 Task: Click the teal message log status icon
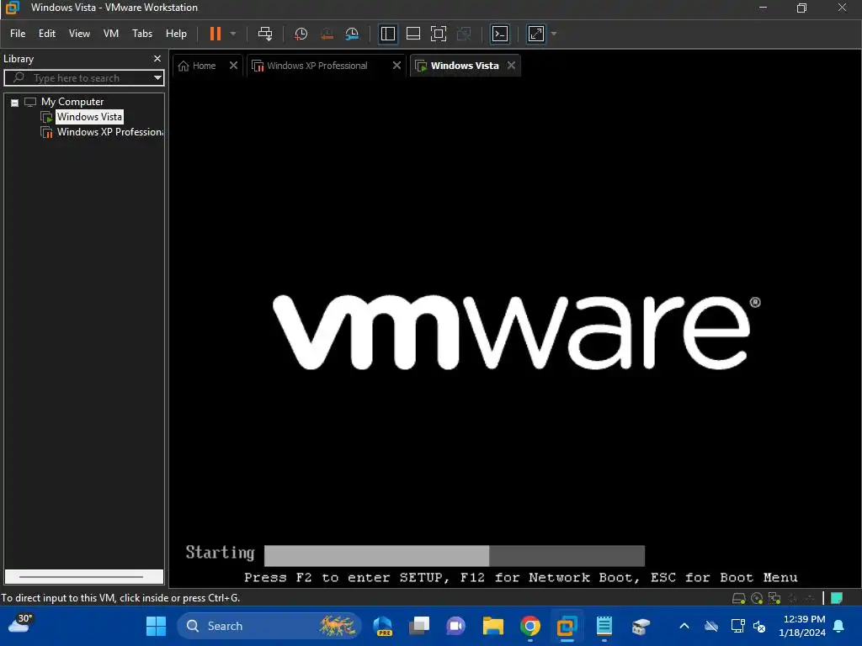[x=837, y=598]
